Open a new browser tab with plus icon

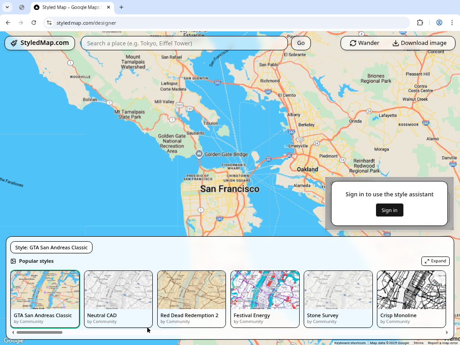point(121,7)
